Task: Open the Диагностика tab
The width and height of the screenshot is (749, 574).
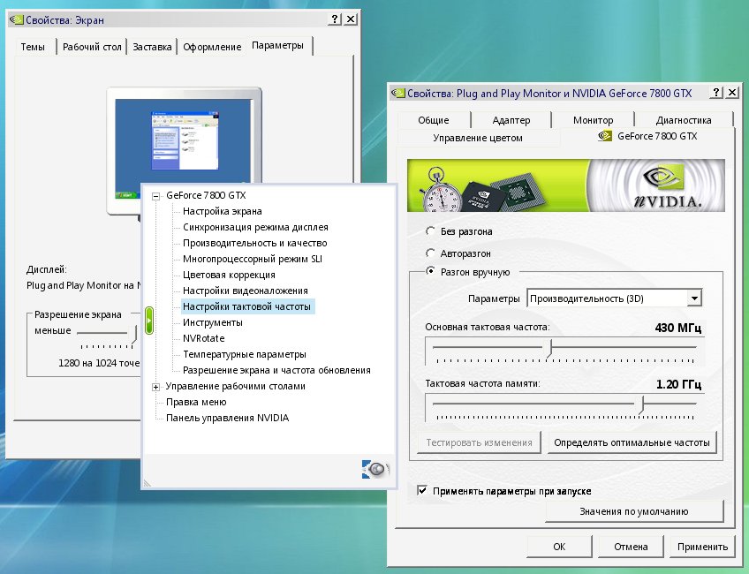Action: click(684, 120)
